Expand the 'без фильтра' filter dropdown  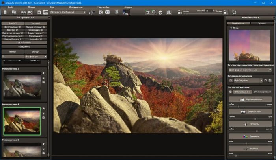click(x=35, y=57)
